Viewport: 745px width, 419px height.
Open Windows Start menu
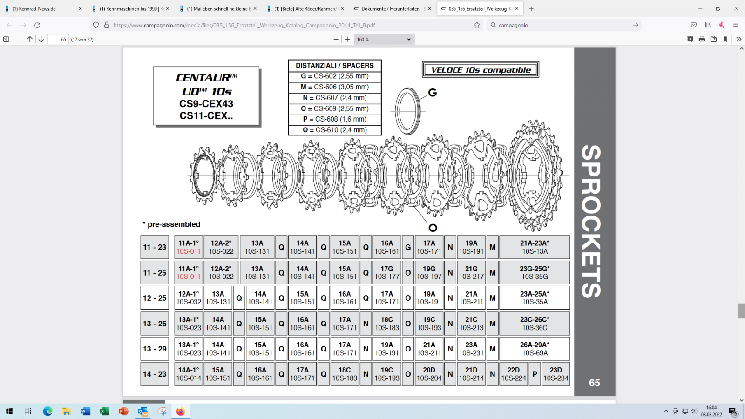point(9,411)
